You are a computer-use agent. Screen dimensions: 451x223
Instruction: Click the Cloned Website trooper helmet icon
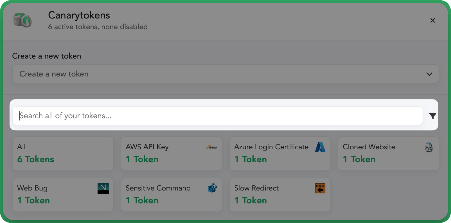(x=429, y=147)
